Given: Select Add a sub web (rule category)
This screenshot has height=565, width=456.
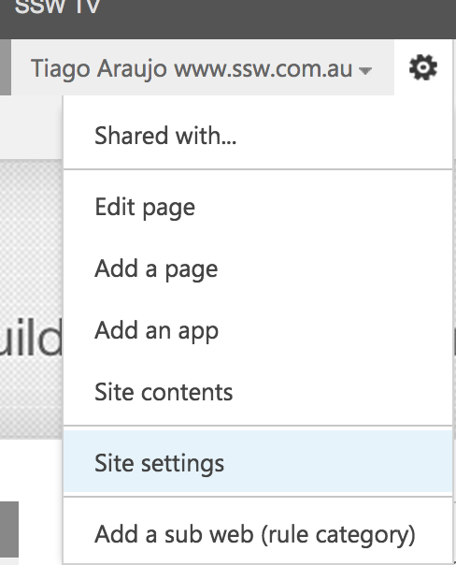Looking at the screenshot, I should pyautogui.click(x=258, y=534).
